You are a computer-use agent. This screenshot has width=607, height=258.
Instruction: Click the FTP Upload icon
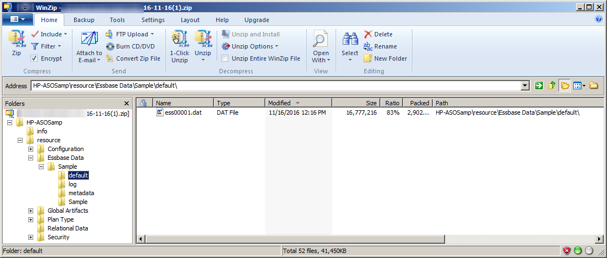coord(109,34)
